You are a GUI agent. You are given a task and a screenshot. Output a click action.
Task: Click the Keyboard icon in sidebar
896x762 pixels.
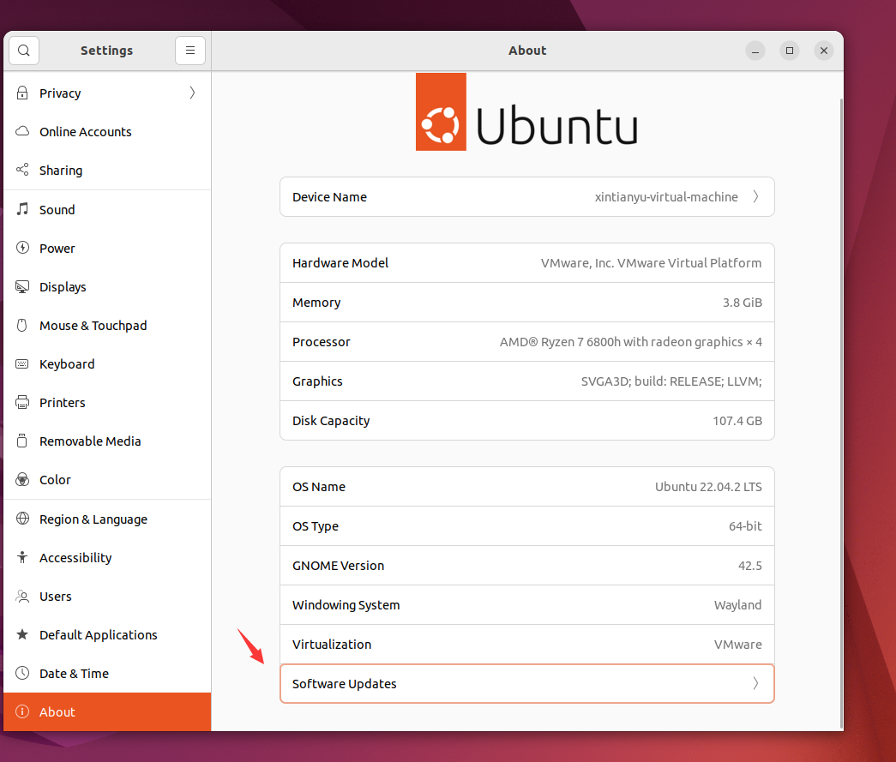[22, 364]
